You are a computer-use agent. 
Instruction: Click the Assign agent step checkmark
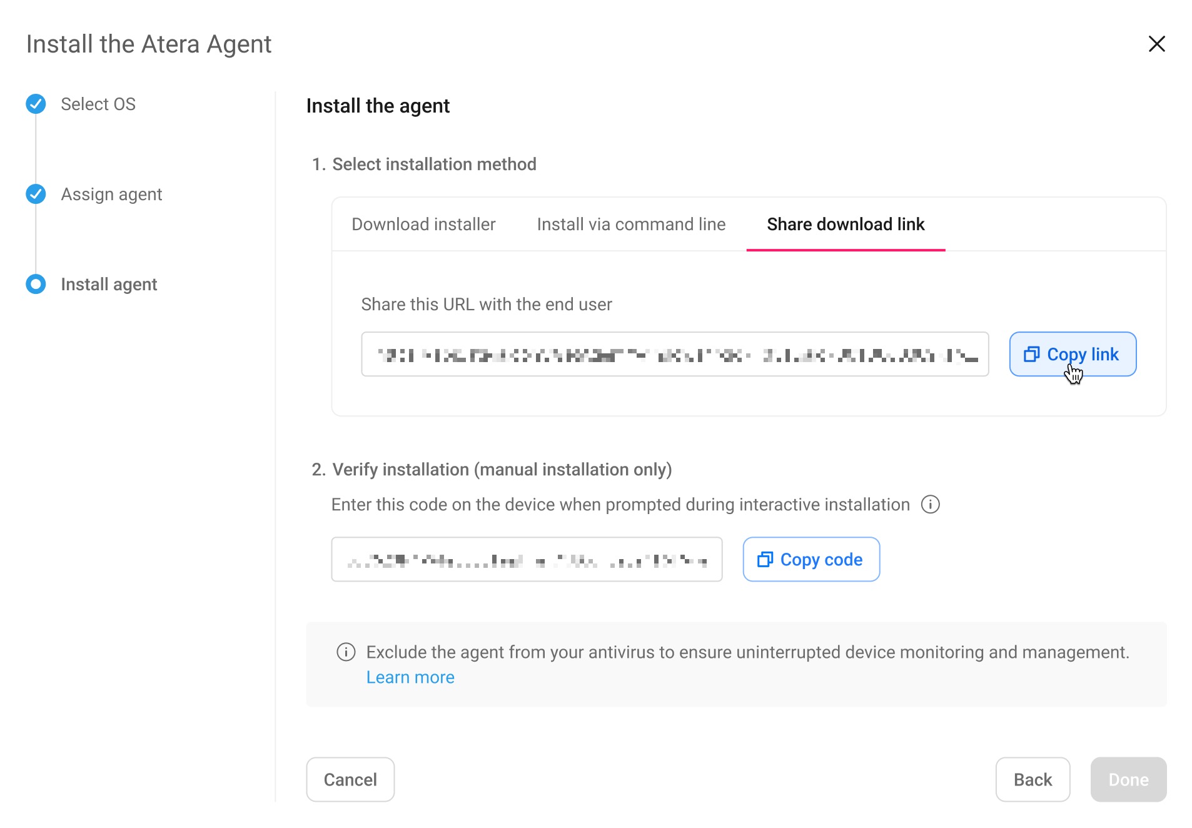click(36, 194)
